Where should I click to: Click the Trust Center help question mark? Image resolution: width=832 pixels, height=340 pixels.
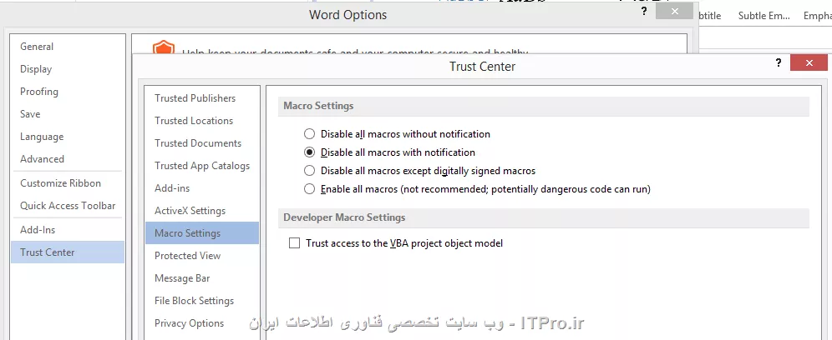click(778, 63)
